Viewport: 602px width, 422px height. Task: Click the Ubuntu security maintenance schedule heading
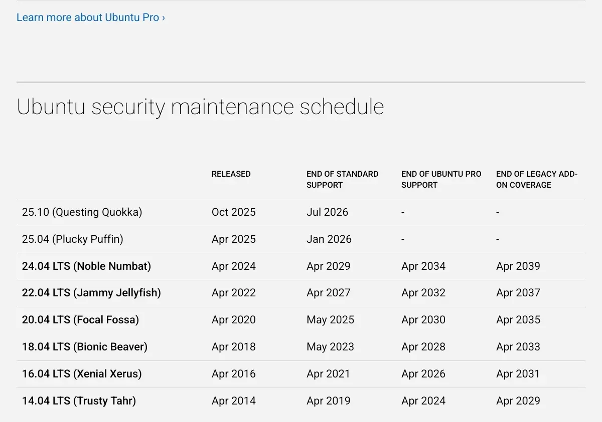[200, 107]
